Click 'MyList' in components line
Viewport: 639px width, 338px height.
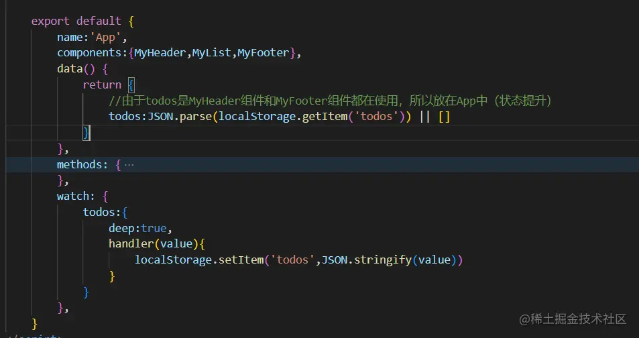click(x=211, y=53)
